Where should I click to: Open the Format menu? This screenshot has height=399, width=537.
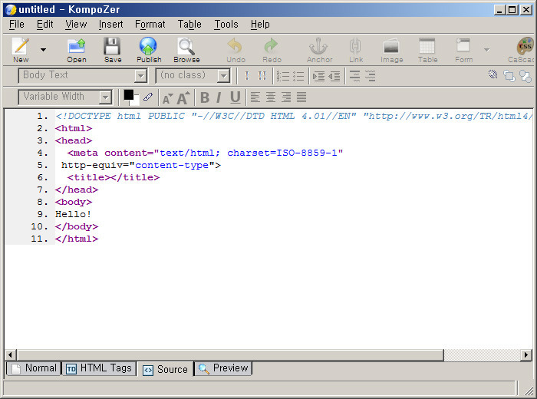(x=150, y=25)
